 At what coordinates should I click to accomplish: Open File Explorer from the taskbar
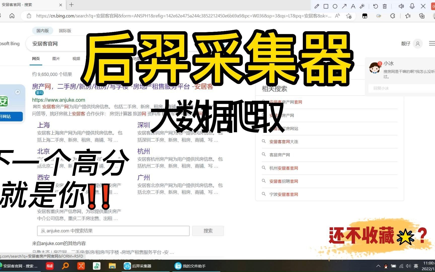[x=112, y=266]
